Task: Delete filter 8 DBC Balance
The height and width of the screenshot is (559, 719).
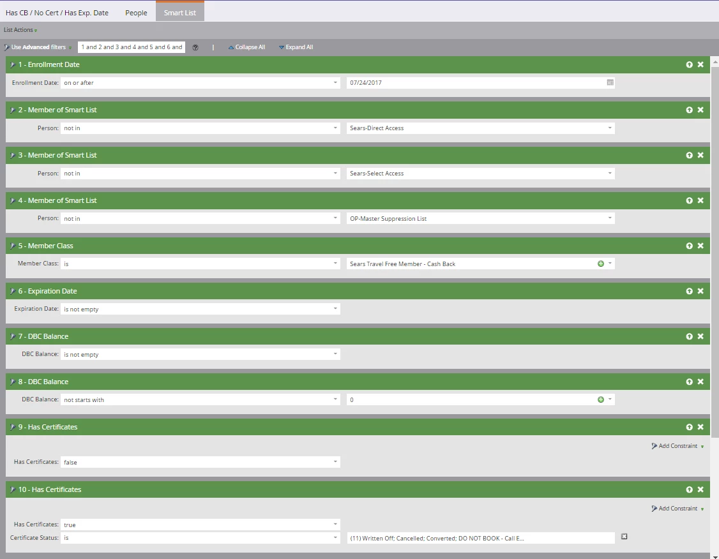Action: point(700,382)
